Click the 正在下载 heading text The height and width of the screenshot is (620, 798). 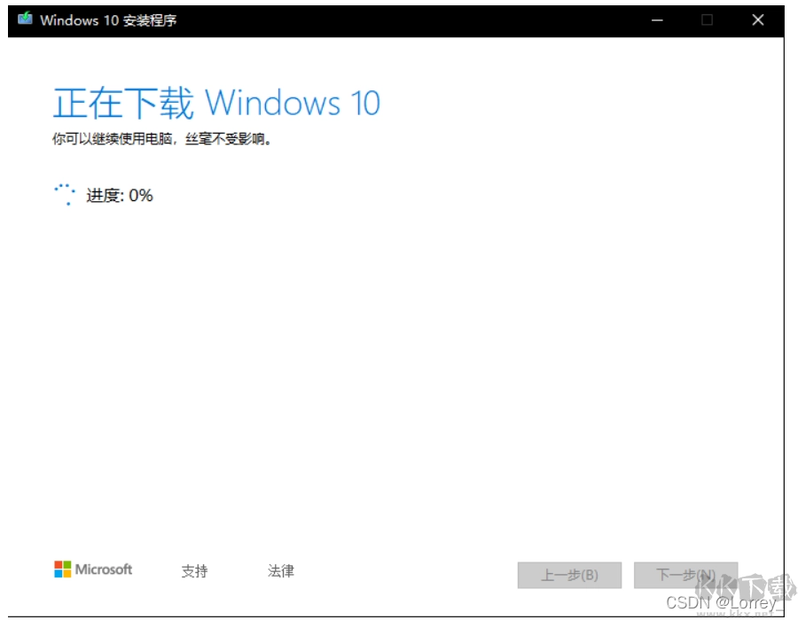click(x=123, y=104)
